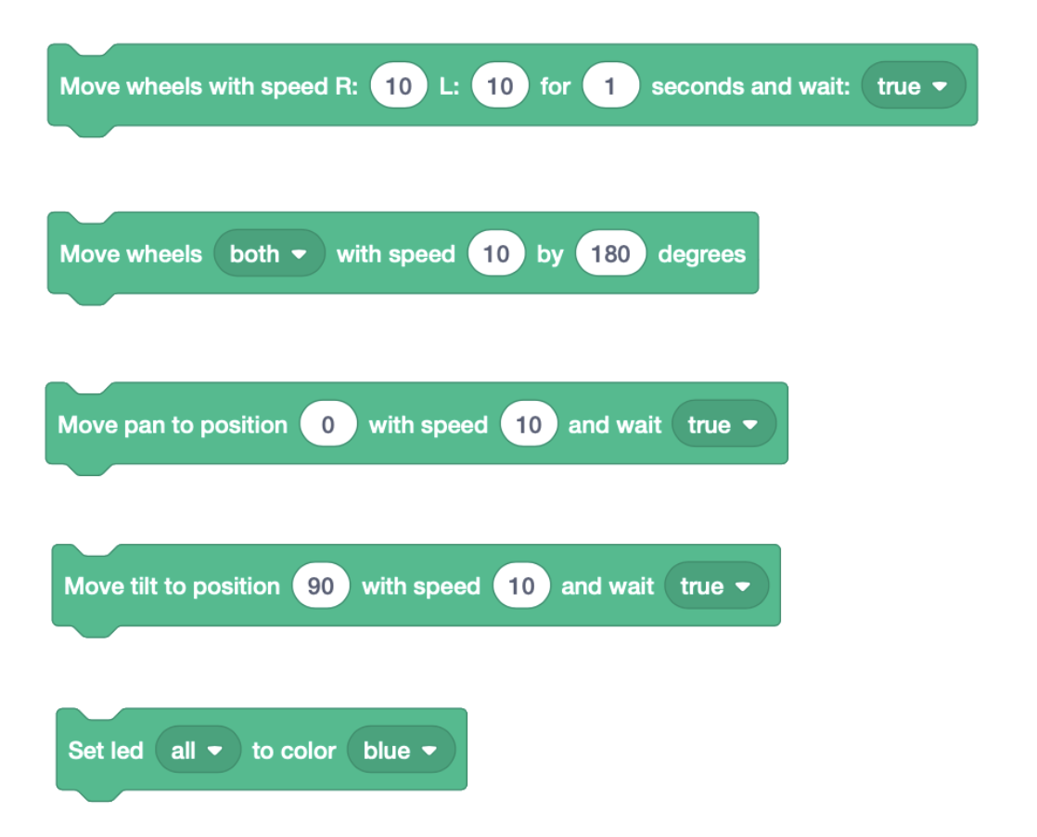This screenshot has width=1037, height=837.
Task: Open the wait dropdown in the wheels-speed block
Action: pyautogui.click(x=913, y=86)
